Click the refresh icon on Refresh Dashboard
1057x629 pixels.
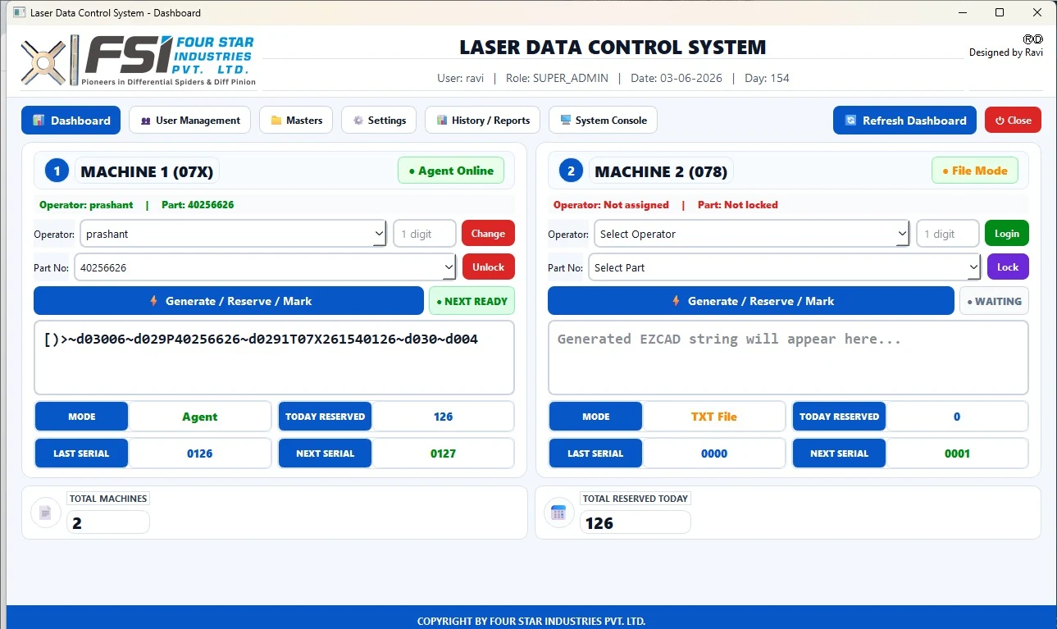pyautogui.click(x=851, y=121)
